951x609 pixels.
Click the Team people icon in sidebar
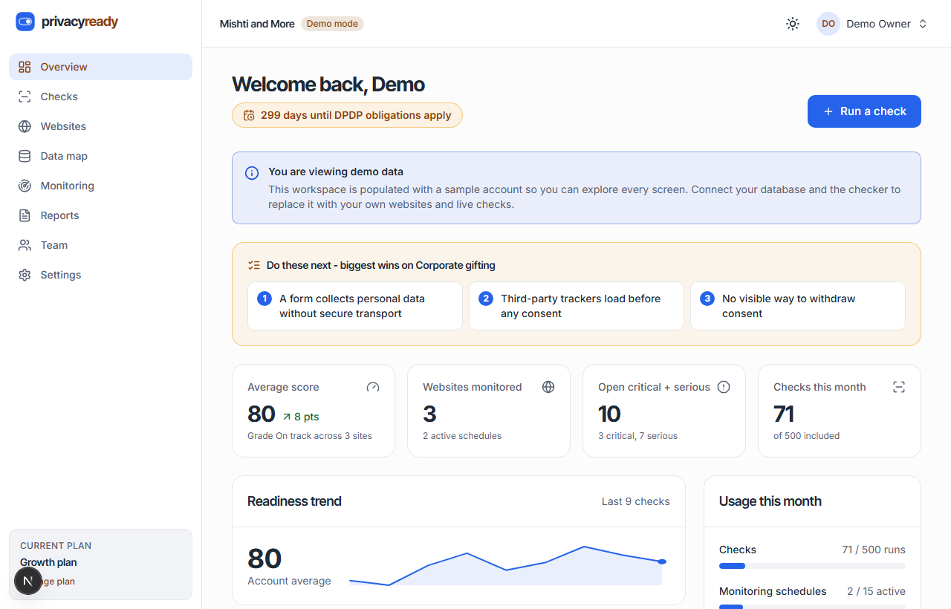pos(25,245)
